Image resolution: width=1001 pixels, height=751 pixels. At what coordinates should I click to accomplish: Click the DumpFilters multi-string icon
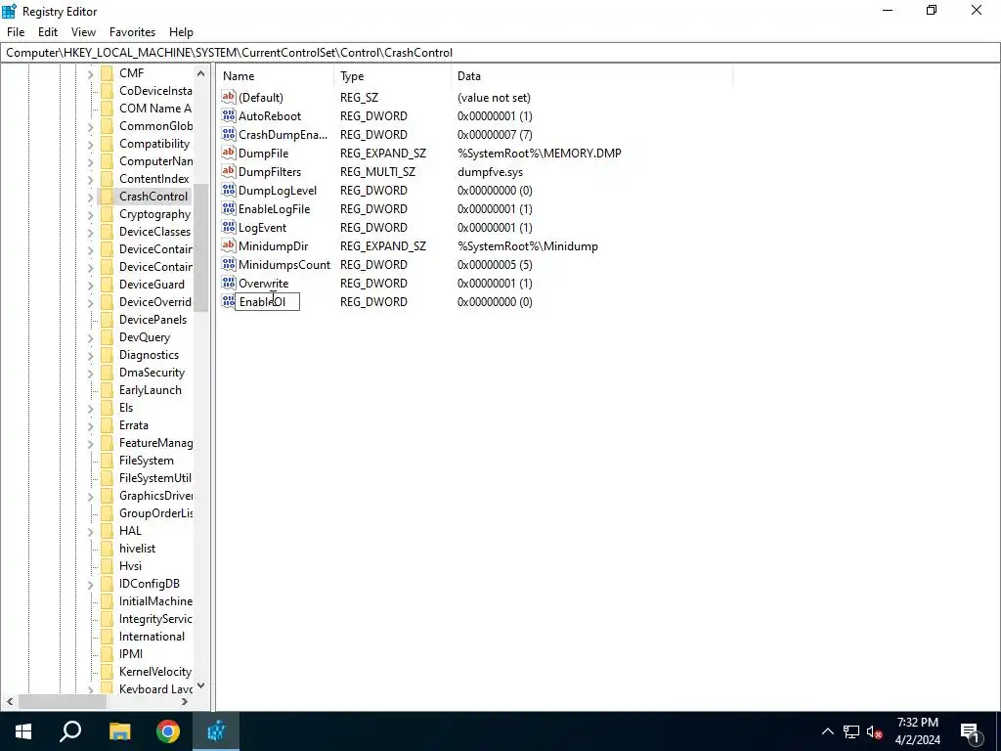229,171
